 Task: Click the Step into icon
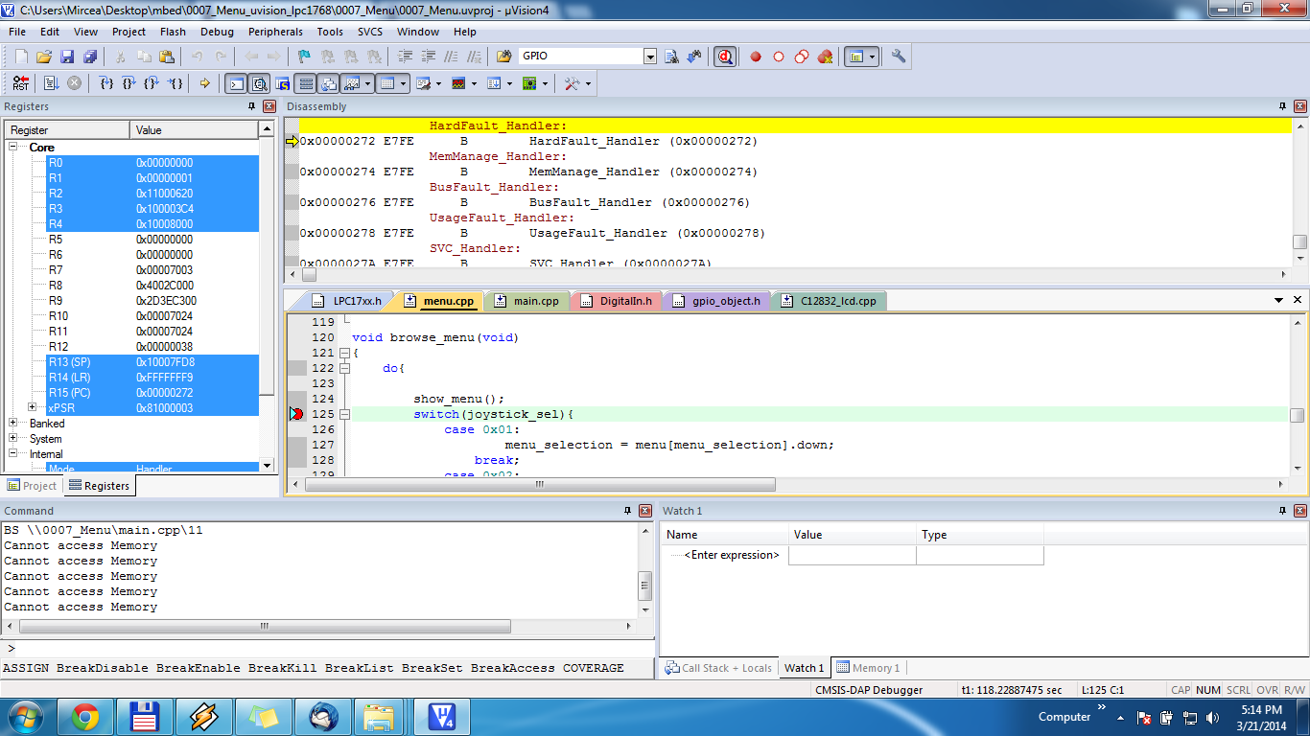pyautogui.click(x=106, y=83)
